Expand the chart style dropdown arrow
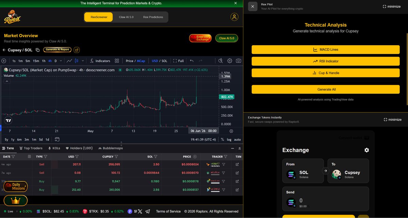 pos(83,61)
